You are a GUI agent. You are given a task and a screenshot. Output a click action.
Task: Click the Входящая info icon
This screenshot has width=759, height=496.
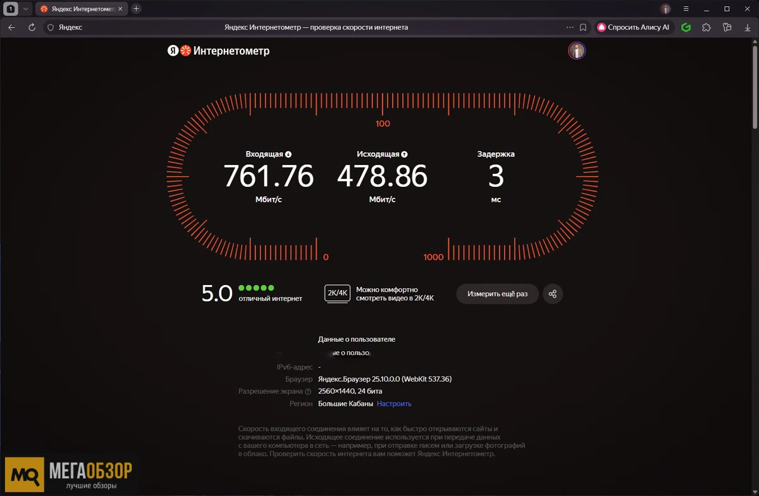(x=288, y=154)
